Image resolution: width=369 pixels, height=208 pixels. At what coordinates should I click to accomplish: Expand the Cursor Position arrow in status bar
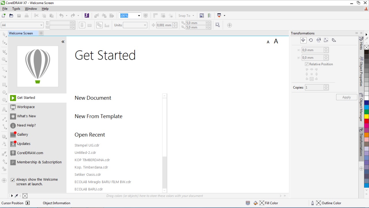point(28,203)
